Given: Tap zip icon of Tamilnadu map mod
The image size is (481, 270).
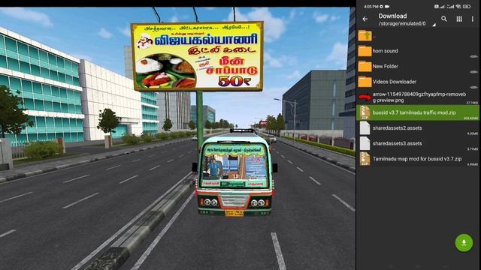Looking at the screenshot, I should tap(365, 159).
